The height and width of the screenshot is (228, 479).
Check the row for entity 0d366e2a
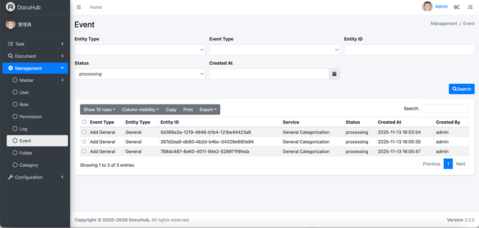click(x=84, y=132)
